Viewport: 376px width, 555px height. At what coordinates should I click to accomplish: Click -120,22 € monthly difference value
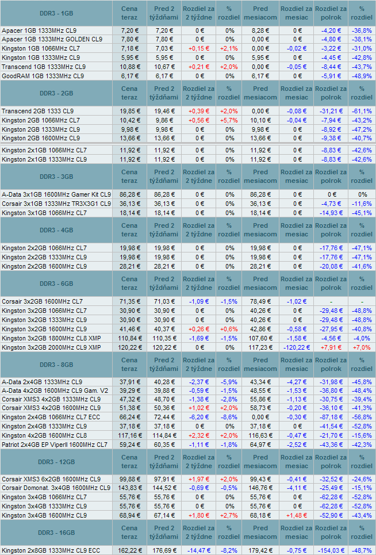297,347
